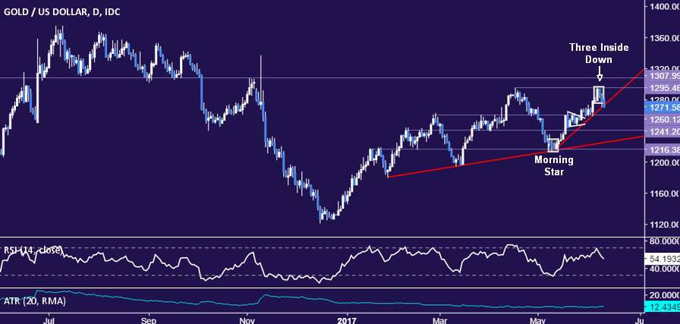Click the 1307.99 price level label
Viewport: 680px width, 324px height.
tap(663, 77)
